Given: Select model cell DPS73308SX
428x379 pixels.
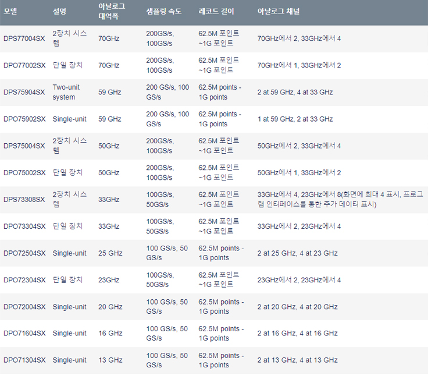Looking at the screenshot, I should [x=24, y=200].
